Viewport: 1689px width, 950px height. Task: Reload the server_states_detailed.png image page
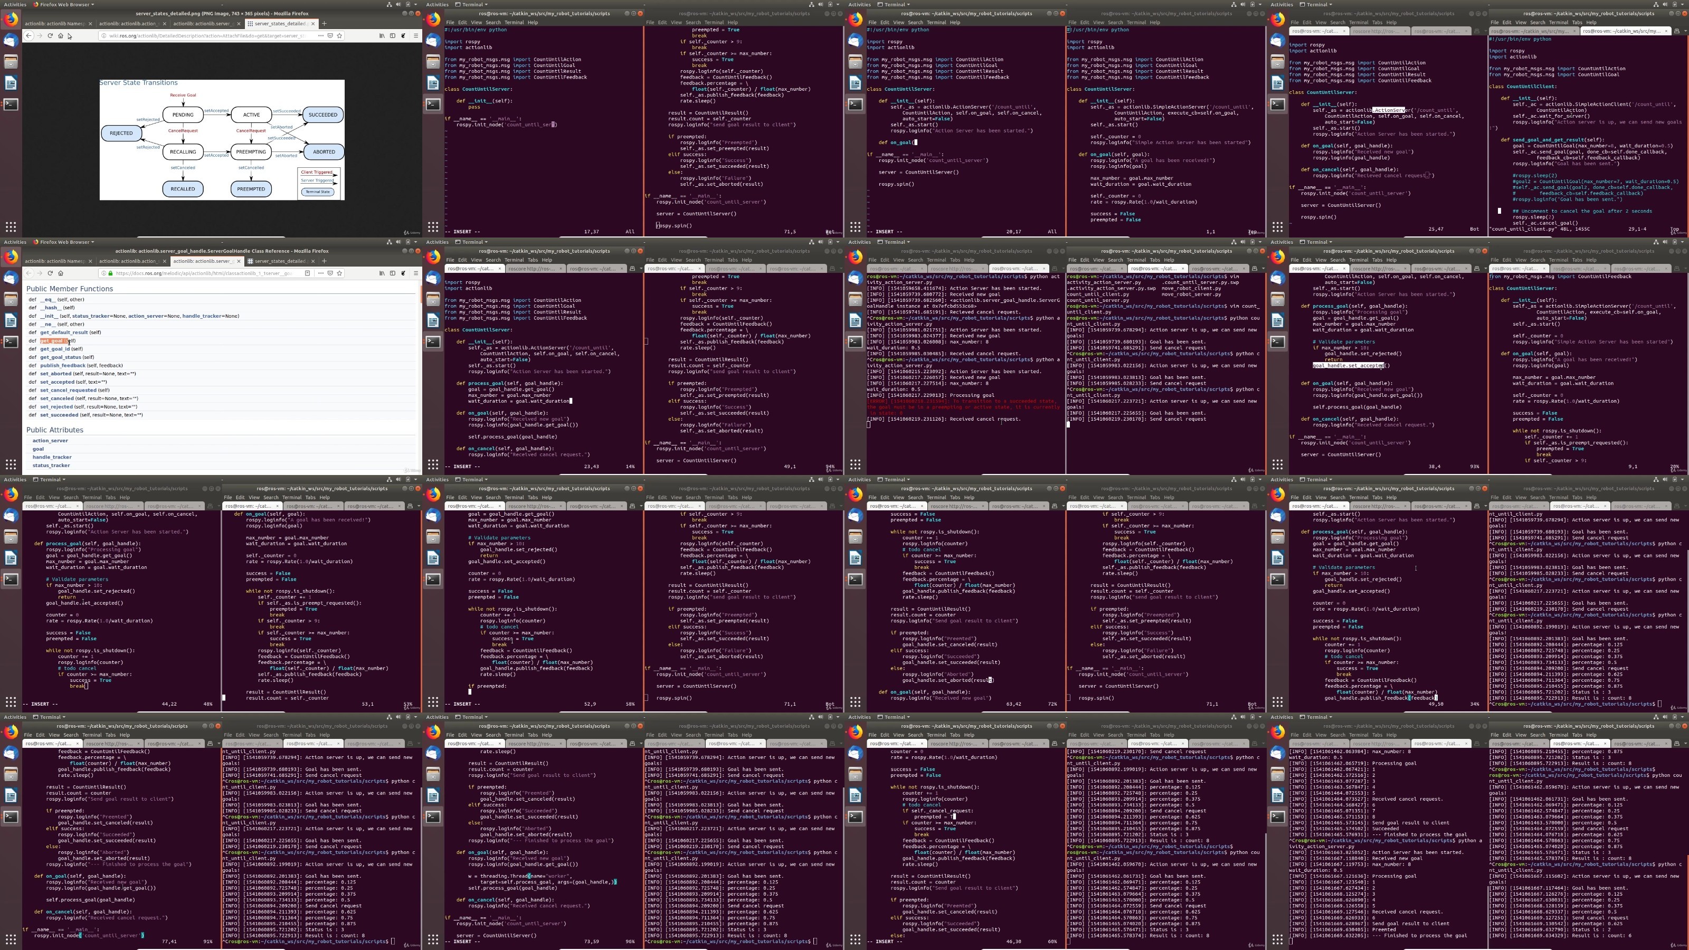click(x=50, y=35)
